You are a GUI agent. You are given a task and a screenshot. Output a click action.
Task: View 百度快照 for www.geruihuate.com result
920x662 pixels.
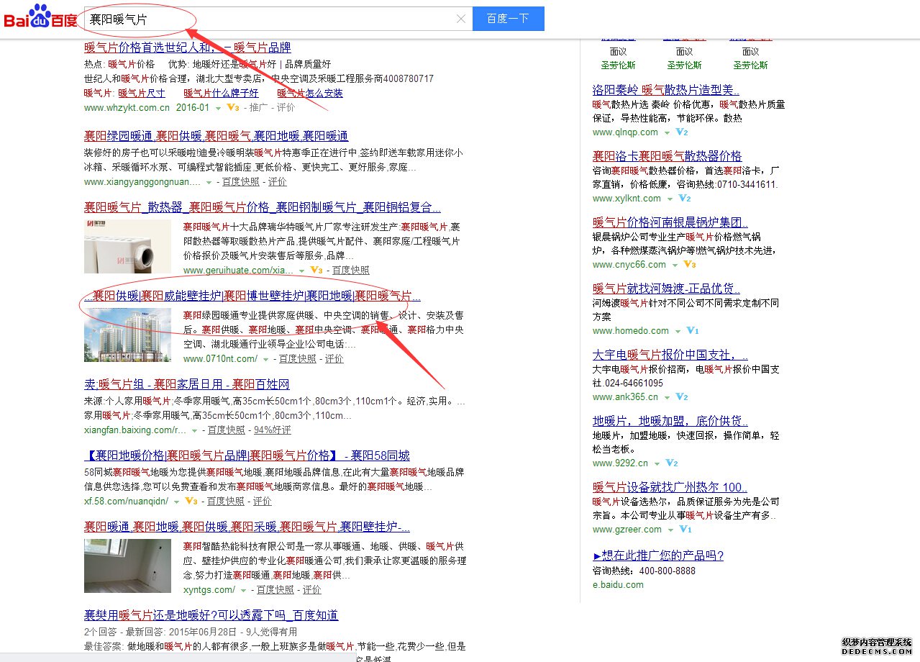point(350,270)
